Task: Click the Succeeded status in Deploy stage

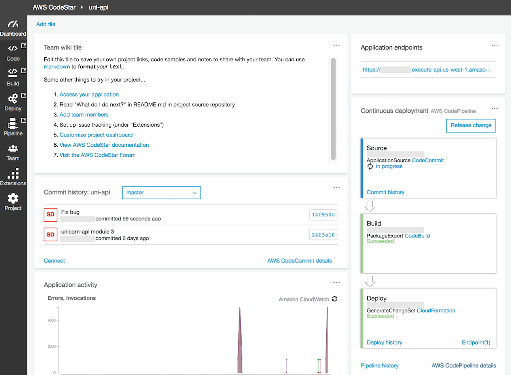Action: [x=380, y=316]
